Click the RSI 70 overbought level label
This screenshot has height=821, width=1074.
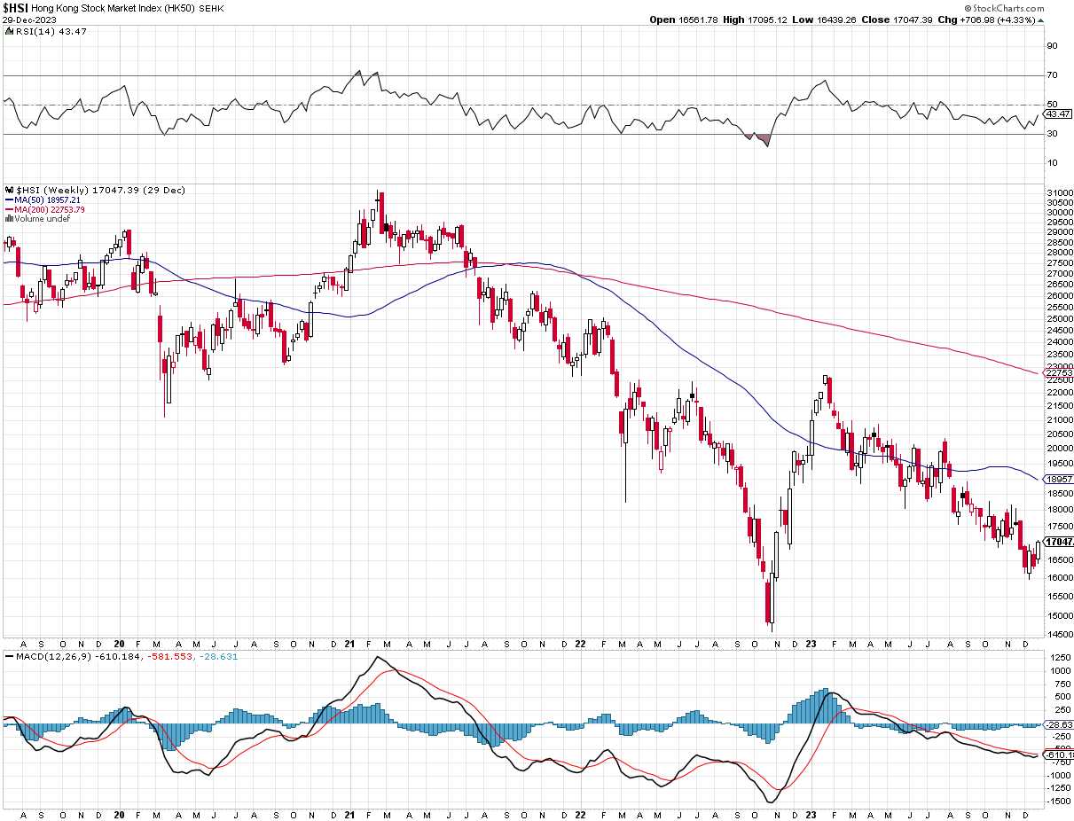1052,75
